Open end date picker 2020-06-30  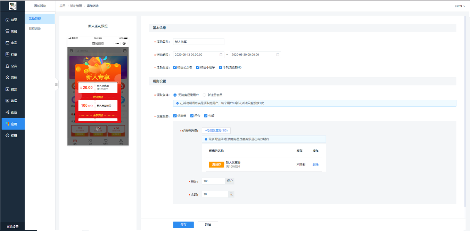[x=255, y=55]
